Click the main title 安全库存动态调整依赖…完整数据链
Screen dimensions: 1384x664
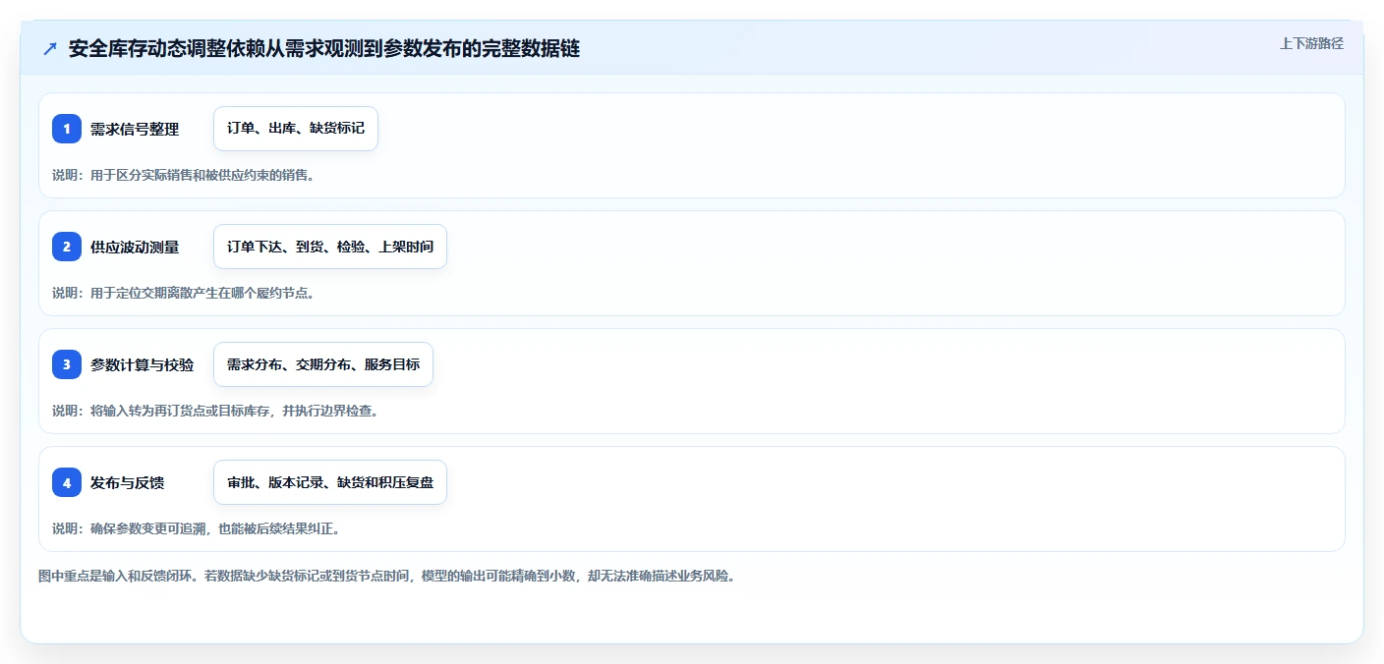click(324, 49)
